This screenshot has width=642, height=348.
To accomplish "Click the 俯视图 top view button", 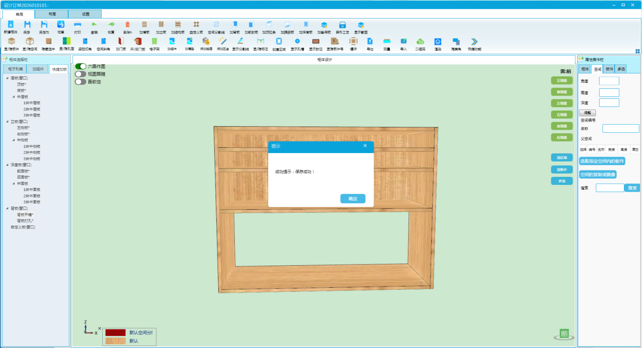I will point(562,92).
